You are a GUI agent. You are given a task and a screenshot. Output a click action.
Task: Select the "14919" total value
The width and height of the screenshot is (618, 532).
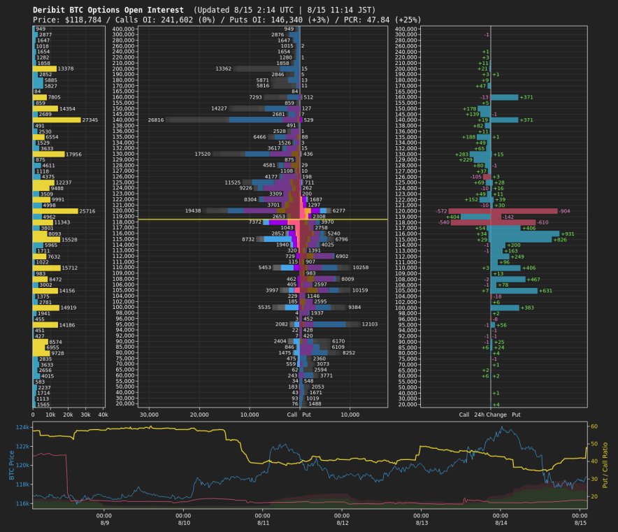(69, 308)
